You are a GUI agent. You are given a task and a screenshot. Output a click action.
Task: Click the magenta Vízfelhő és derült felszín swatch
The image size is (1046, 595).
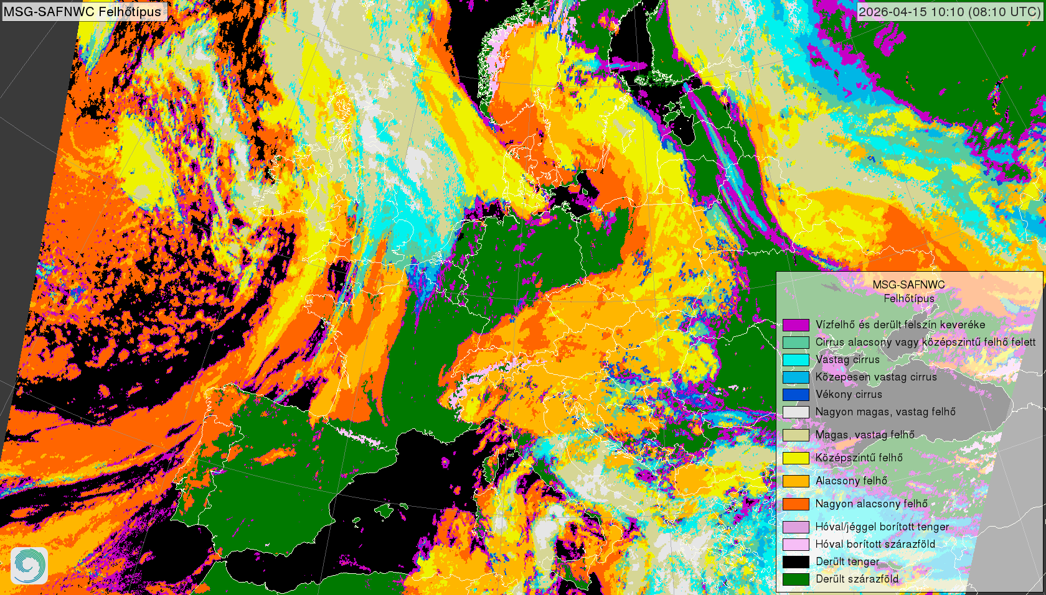pos(796,325)
